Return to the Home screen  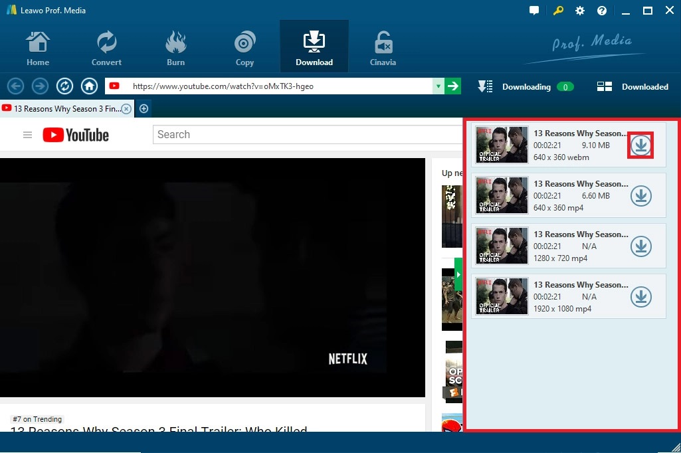[37, 45]
